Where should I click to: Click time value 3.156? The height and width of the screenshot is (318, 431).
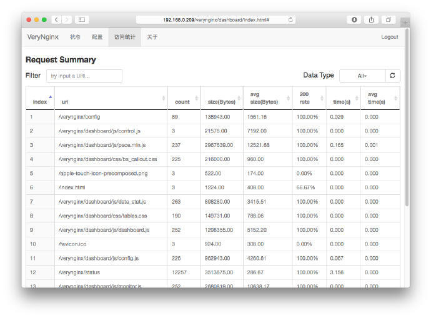click(x=337, y=272)
